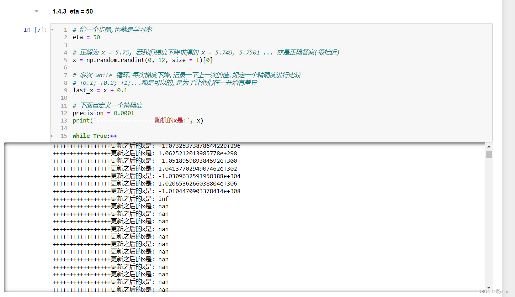Click the output value -1.0309632591958388e+304

(x=199, y=176)
